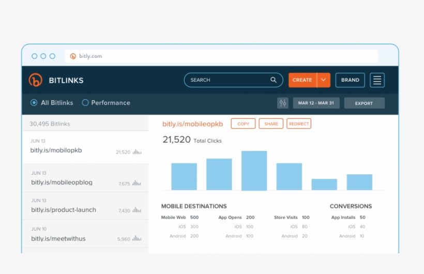424x274 pixels.
Task: Click the Export button
Action: click(x=364, y=103)
